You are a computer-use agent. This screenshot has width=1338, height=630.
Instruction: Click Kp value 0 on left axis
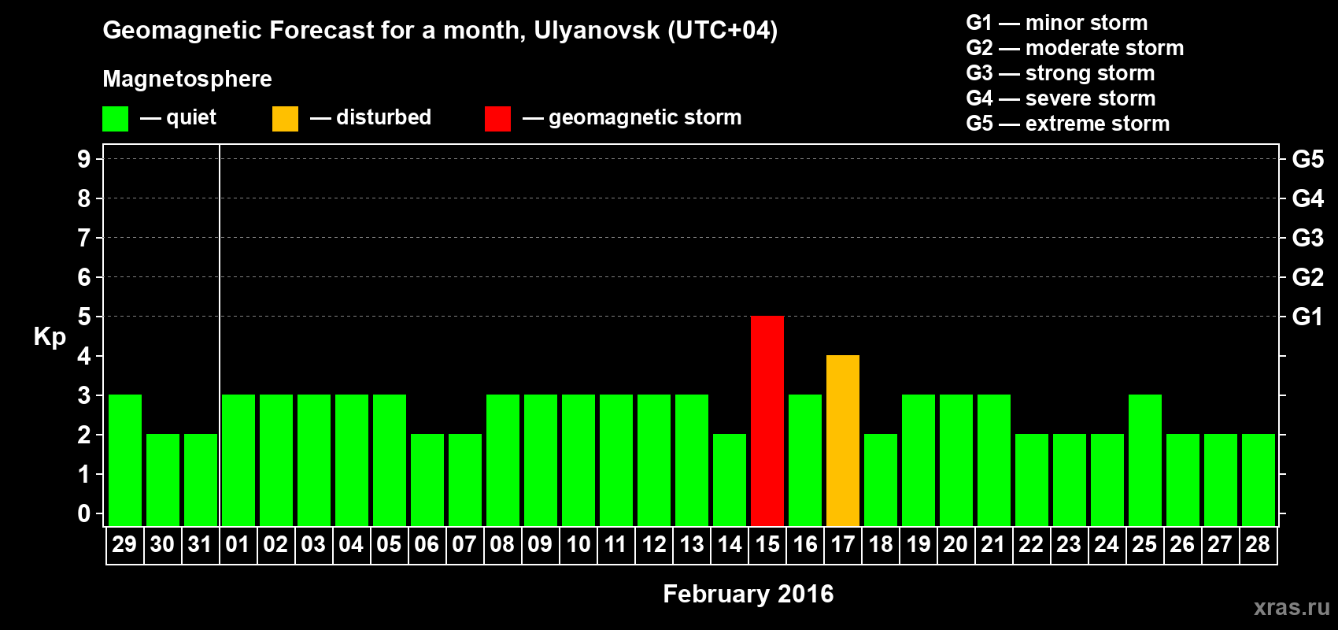[84, 513]
